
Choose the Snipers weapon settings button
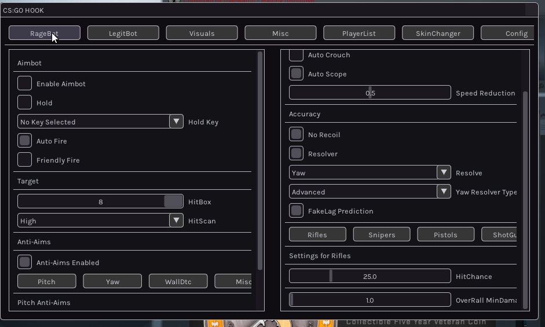click(x=382, y=234)
